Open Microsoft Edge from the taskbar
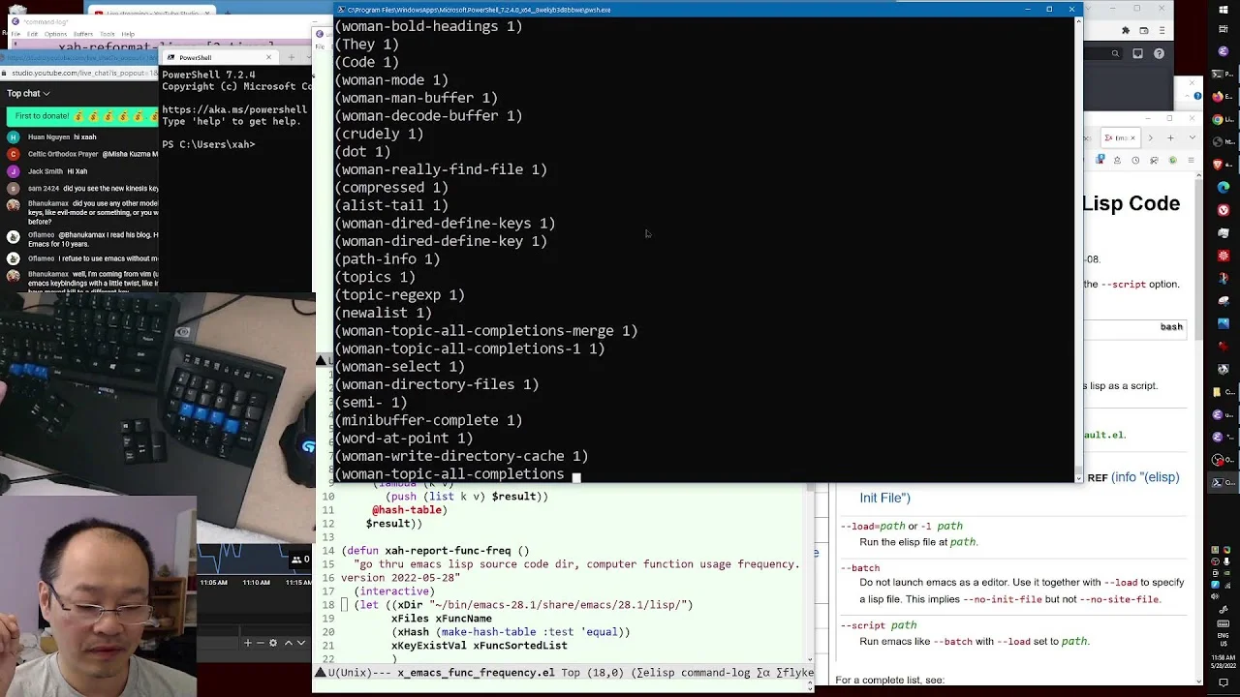This screenshot has height=697, width=1240. (1223, 187)
